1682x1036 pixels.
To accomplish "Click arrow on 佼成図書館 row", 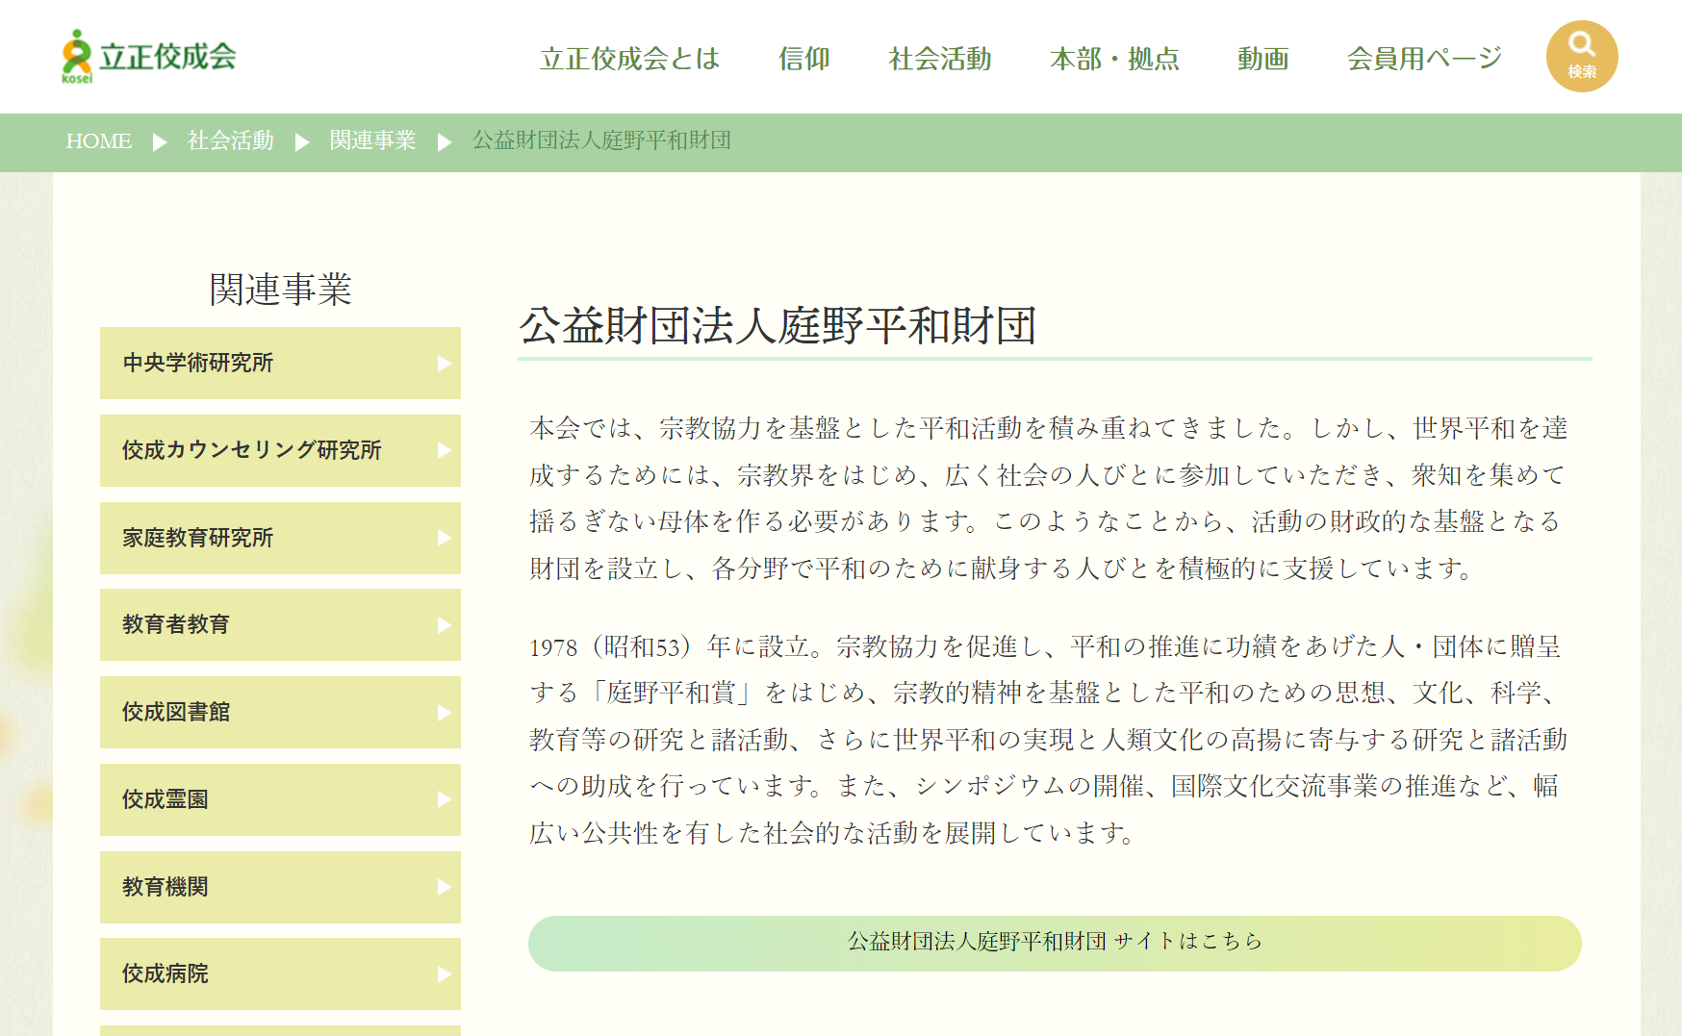I will click(444, 713).
